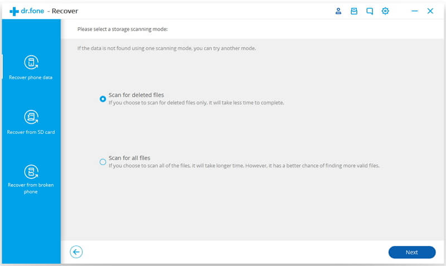
Task: Minimize the dr.fone window
Action: pos(414,11)
